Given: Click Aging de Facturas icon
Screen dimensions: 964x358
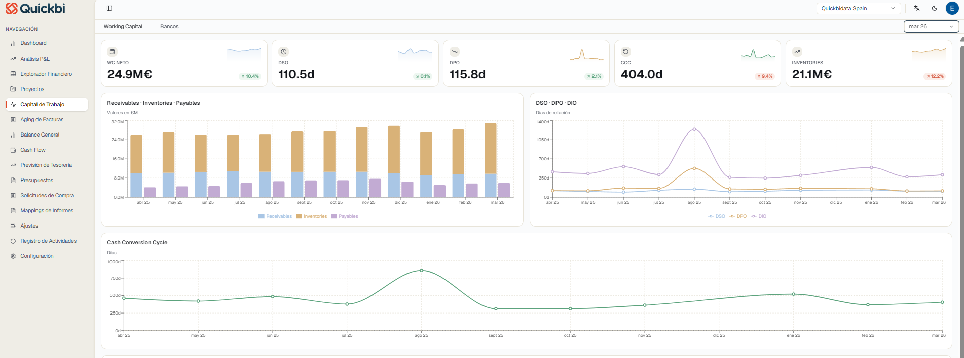Looking at the screenshot, I should [x=13, y=119].
